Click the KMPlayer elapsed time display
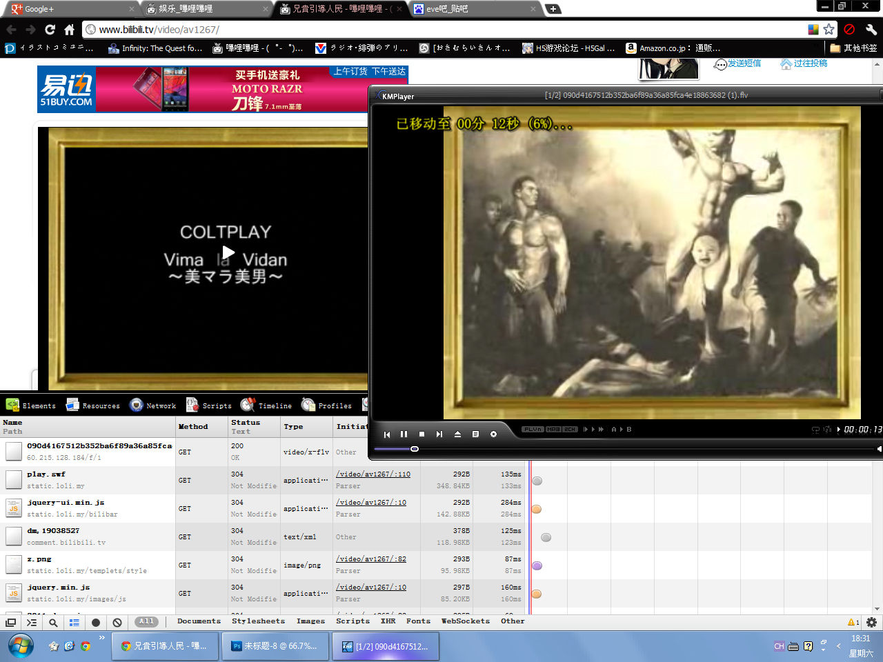The width and height of the screenshot is (883, 662). tap(862, 429)
